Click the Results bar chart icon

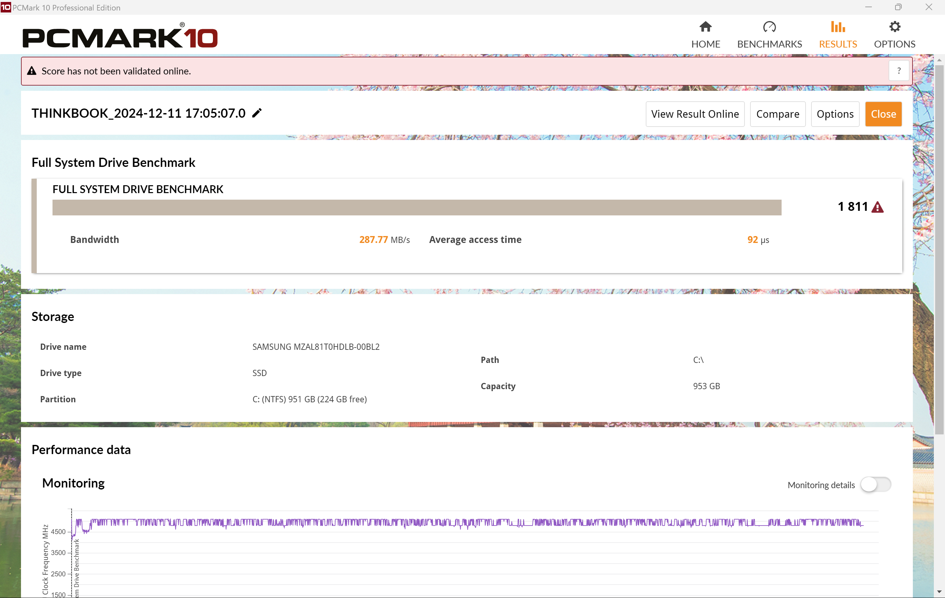tap(837, 27)
